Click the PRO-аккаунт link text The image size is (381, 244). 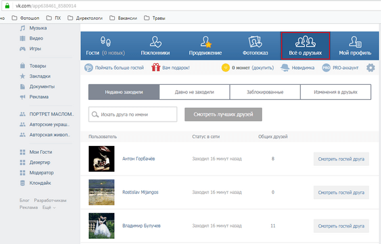point(346,68)
